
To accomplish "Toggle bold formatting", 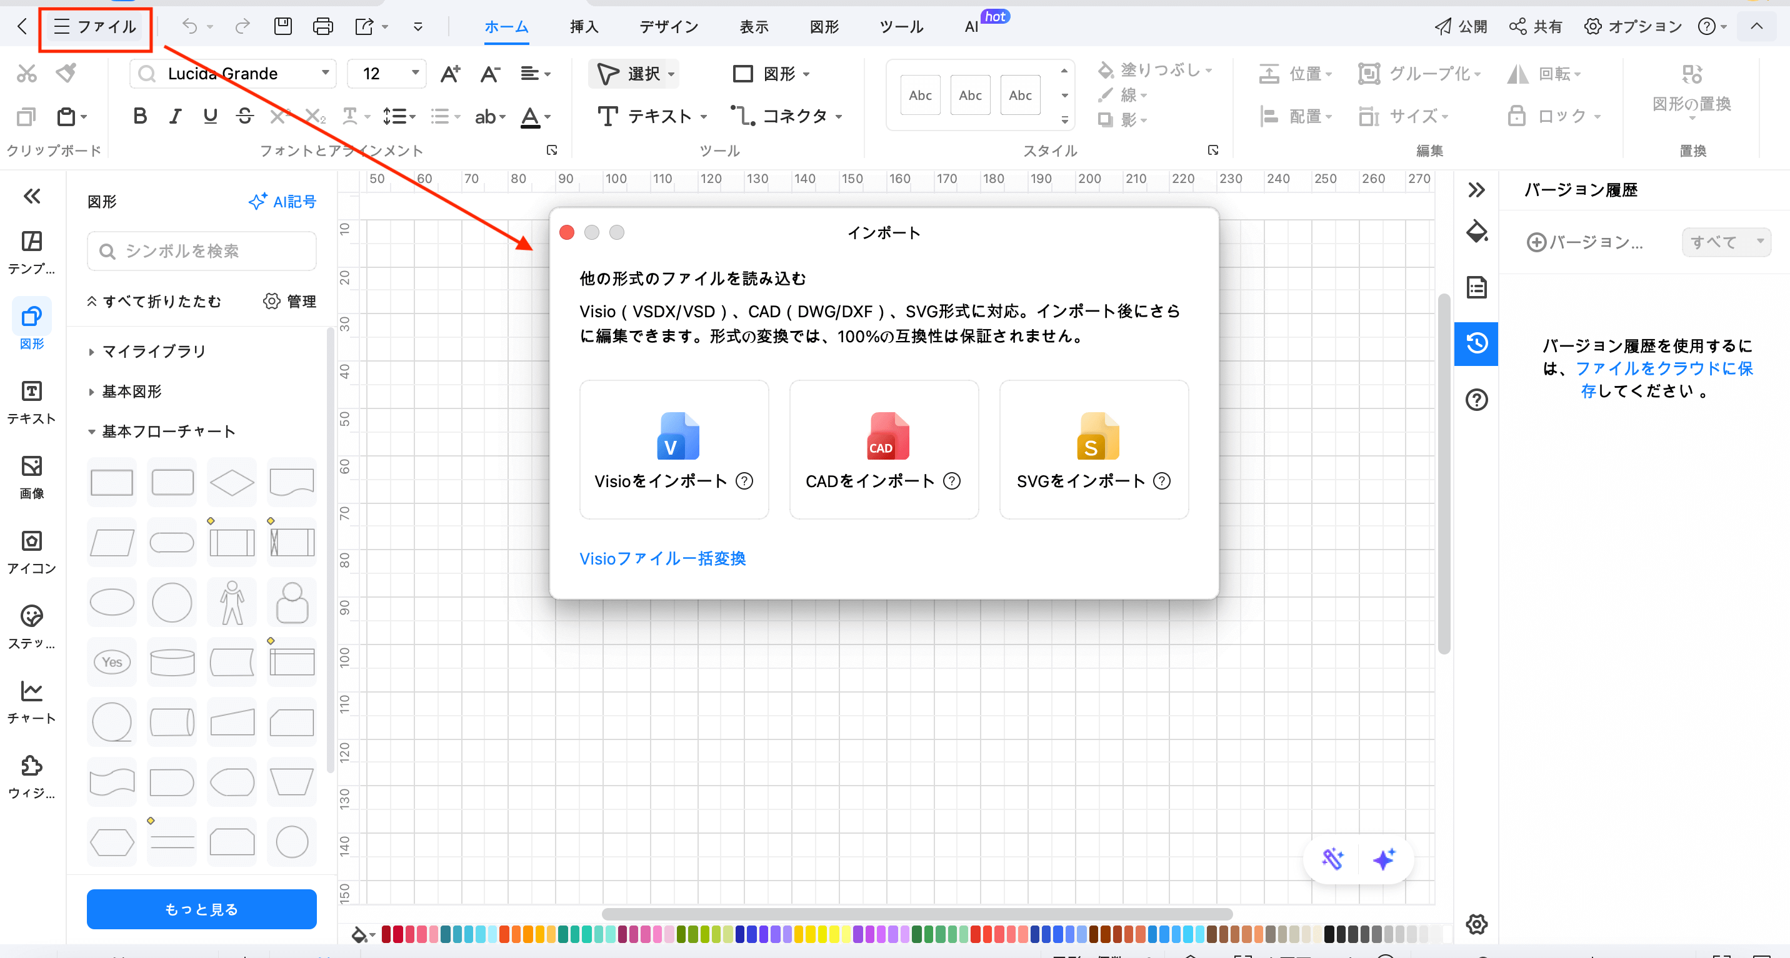I will 139,116.
